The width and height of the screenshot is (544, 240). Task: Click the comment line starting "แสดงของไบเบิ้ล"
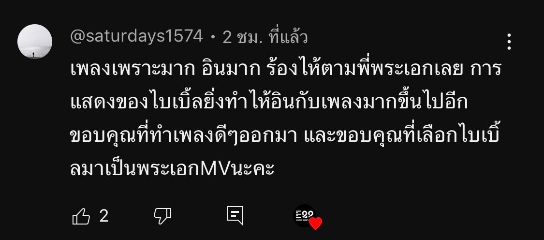coord(269,104)
